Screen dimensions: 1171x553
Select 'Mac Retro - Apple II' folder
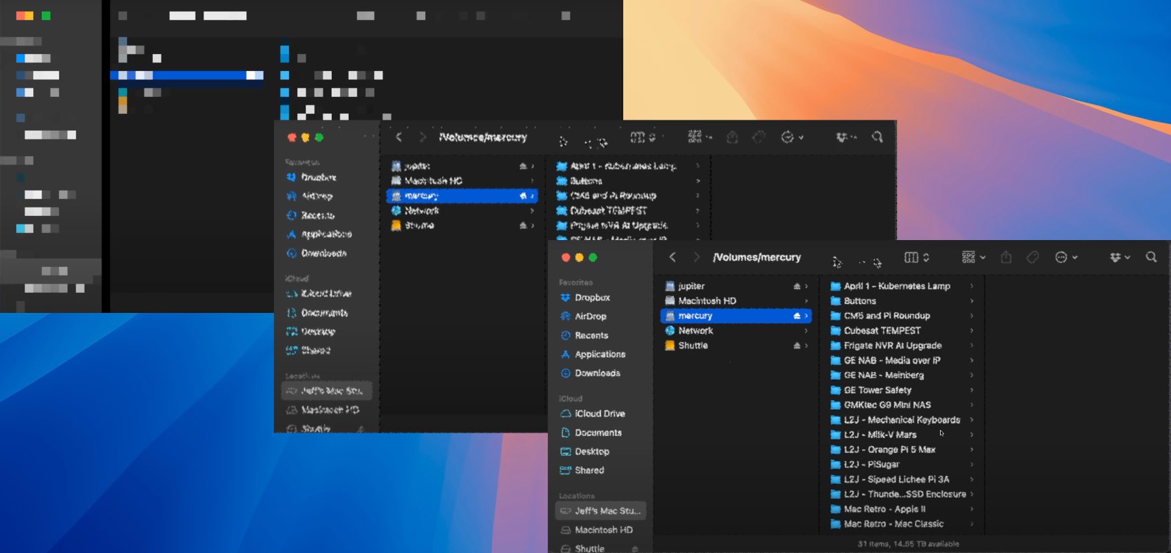coord(884,509)
